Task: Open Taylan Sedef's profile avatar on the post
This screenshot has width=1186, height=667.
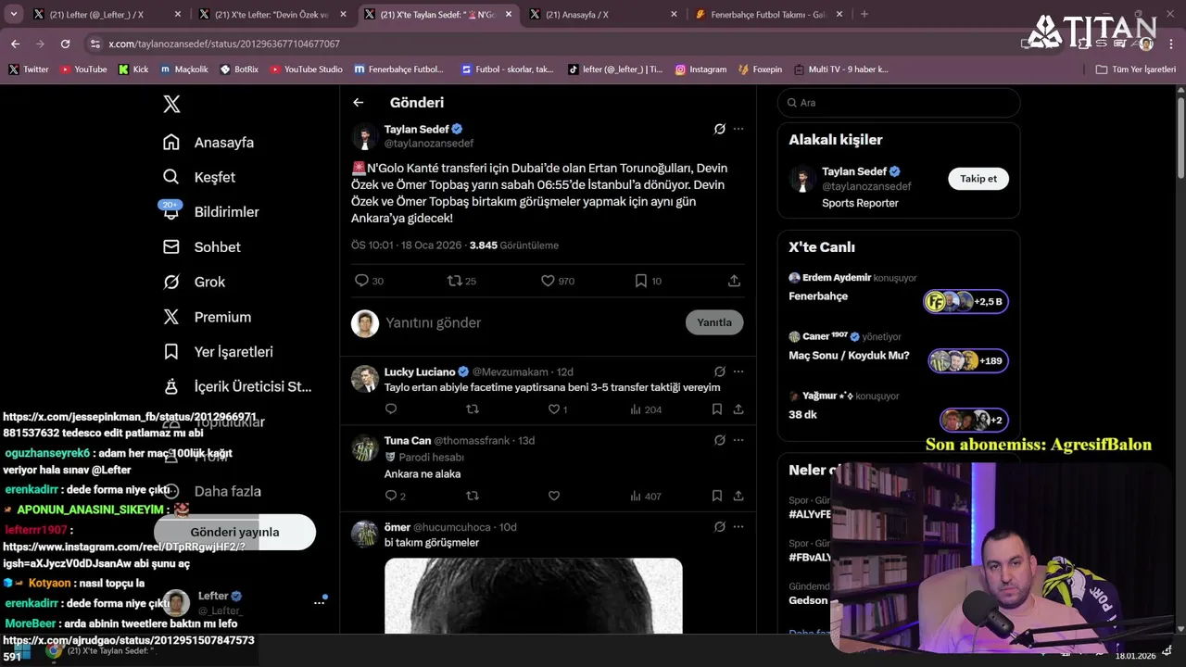Action: click(x=365, y=137)
